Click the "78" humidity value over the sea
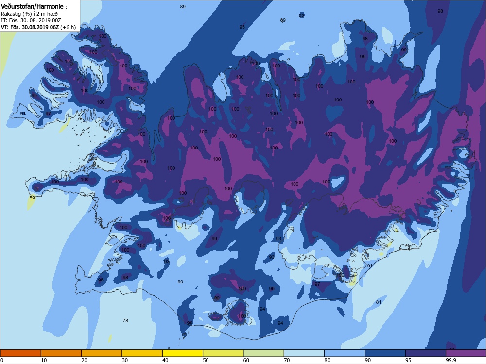Image resolution: width=486 pixels, height=364 pixels. pyautogui.click(x=125, y=320)
